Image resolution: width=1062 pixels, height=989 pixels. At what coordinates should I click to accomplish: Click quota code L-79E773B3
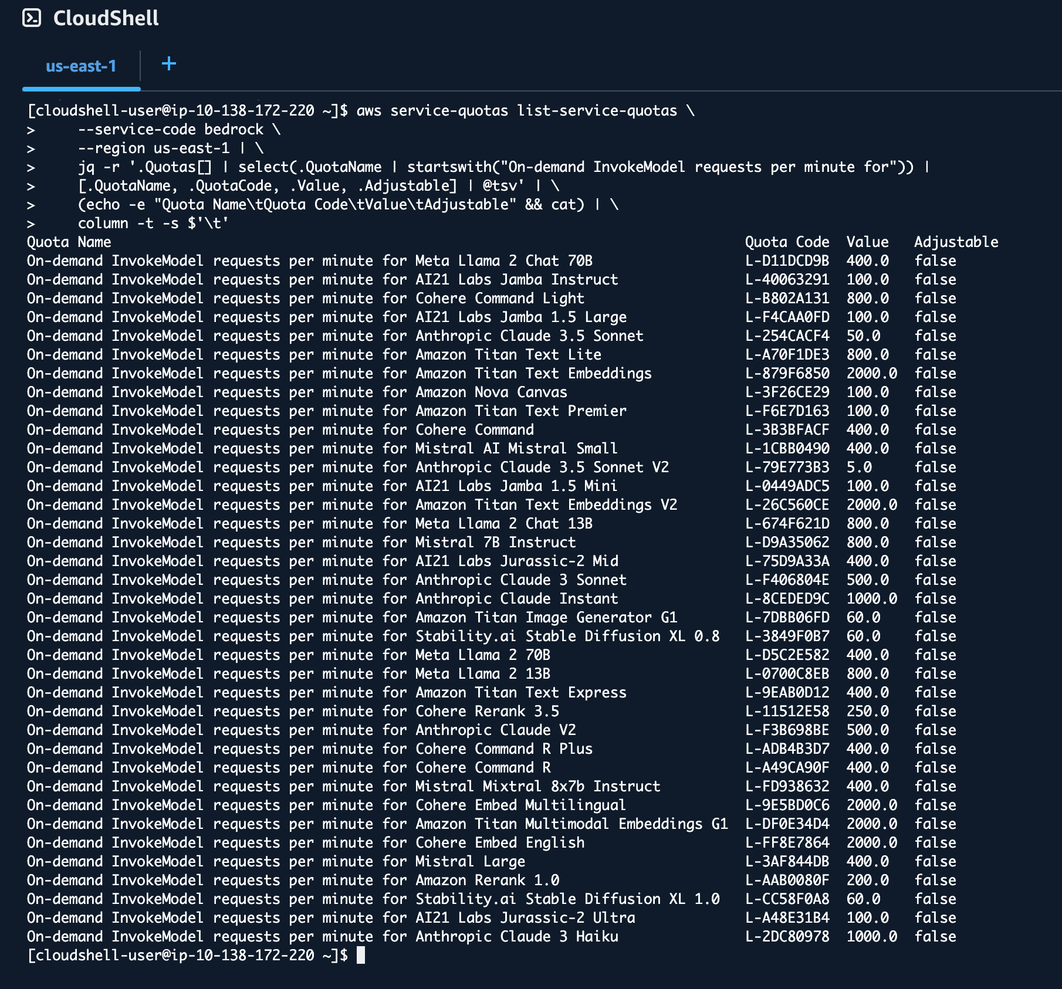tap(787, 467)
